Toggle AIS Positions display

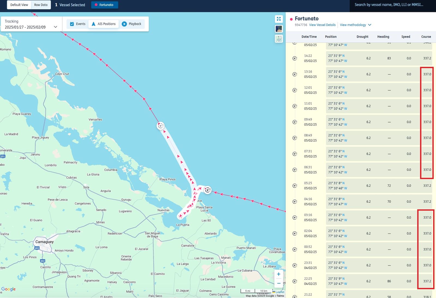tap(104, 24)
